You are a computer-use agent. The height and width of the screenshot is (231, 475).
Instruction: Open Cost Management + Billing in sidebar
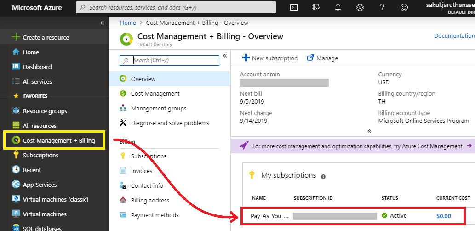[x=54, y=140]
